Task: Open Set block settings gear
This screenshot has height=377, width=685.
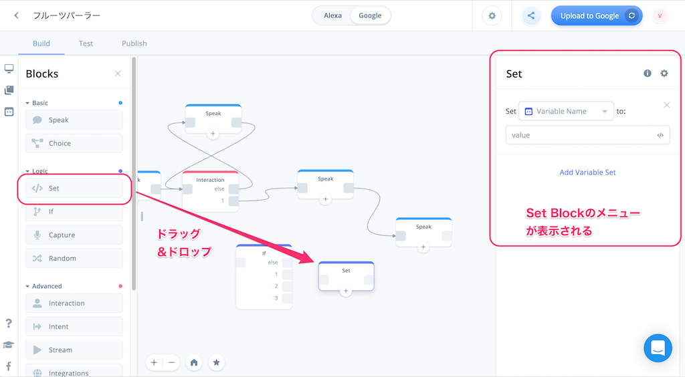Action: click(664, 74)
